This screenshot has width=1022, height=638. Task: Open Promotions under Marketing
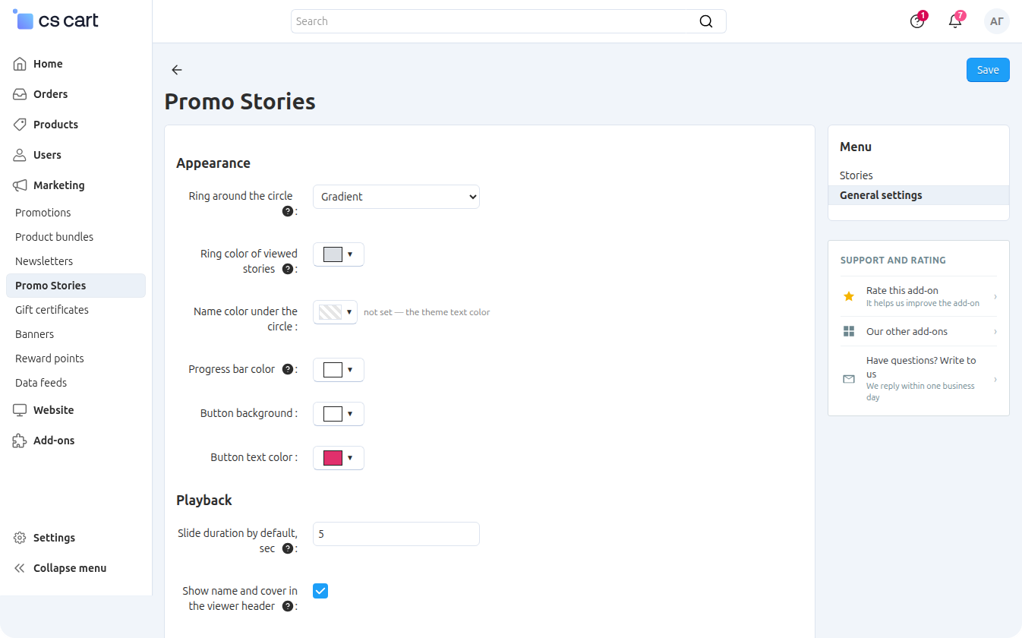(43, 213)
